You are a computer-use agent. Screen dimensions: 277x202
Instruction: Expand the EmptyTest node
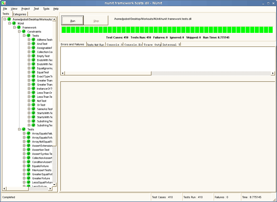[x=29, y=56]
